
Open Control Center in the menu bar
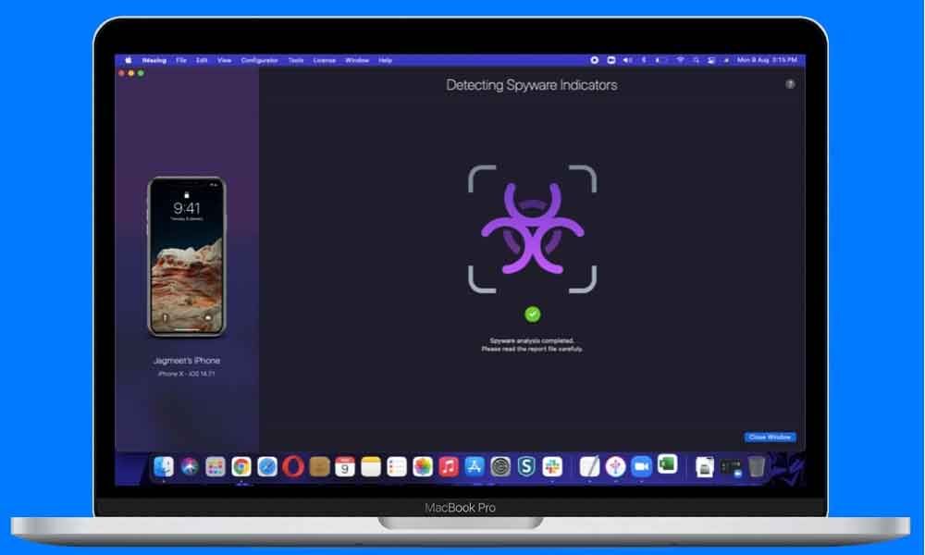(x=711, y=60)
